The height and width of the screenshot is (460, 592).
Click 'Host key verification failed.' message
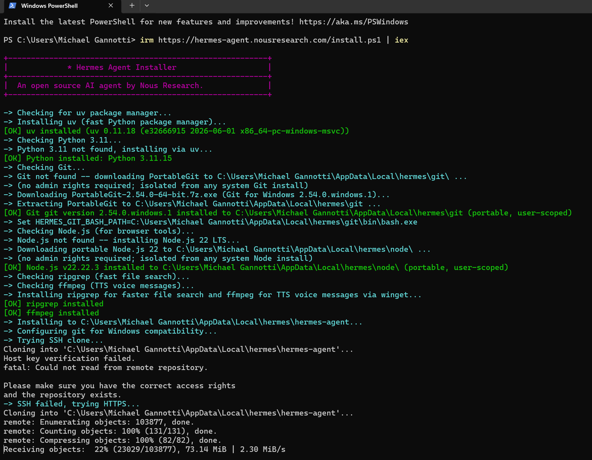pos(69,358)
